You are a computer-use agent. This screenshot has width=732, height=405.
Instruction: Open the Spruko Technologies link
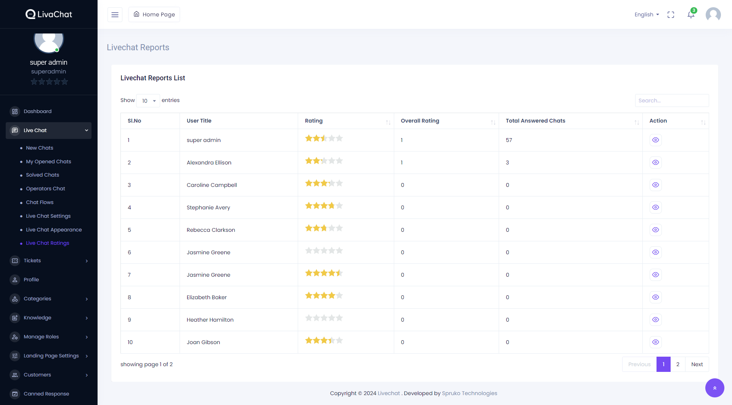[x=469, y=393]
